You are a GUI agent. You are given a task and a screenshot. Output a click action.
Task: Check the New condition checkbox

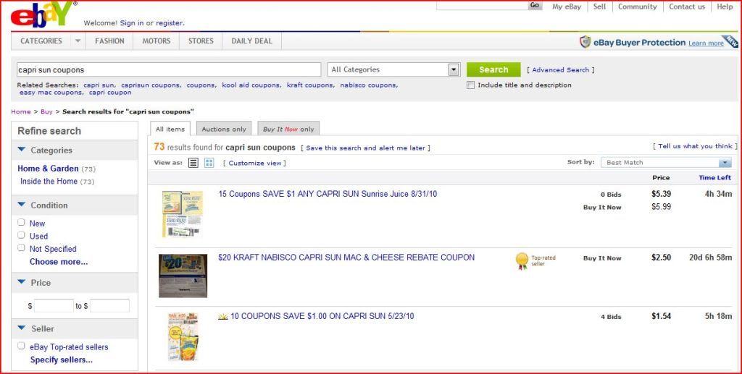click(21, 222)
